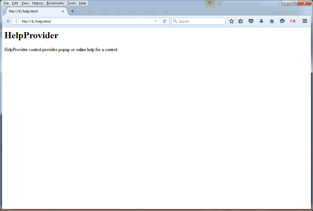Close the help.html tab
Image resolution: width=313 pixels, height=211 pixels.
coord(63,11)
